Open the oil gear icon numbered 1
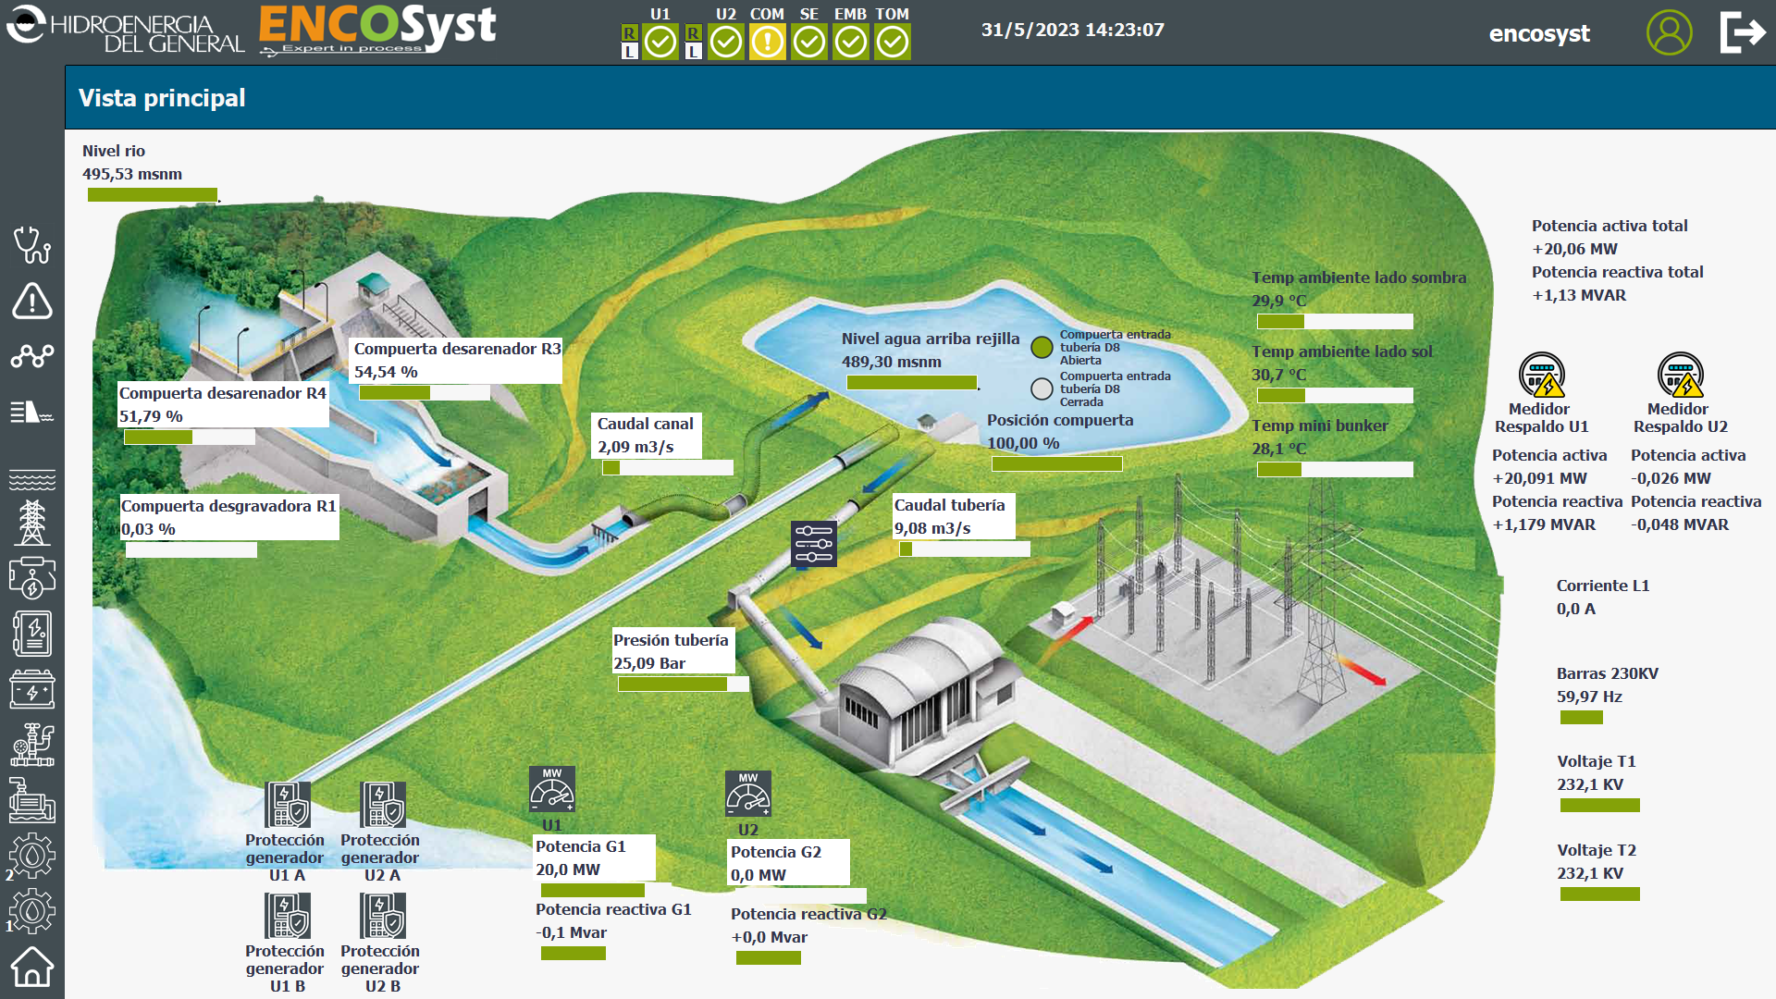 [x=32, y=911]
